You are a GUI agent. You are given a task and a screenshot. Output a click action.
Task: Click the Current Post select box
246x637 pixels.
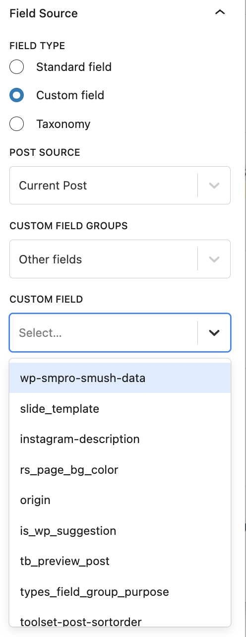tap(120, 186)
